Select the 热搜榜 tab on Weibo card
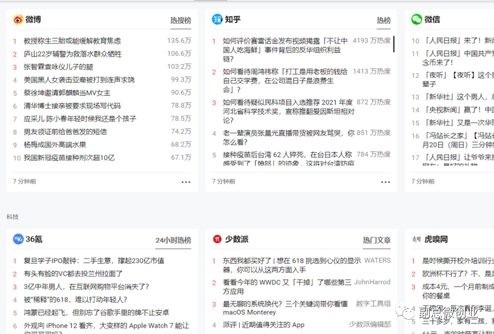 pos(181,21)
